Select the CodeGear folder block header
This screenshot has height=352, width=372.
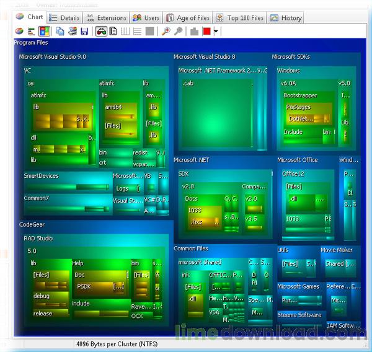point(32,224)
